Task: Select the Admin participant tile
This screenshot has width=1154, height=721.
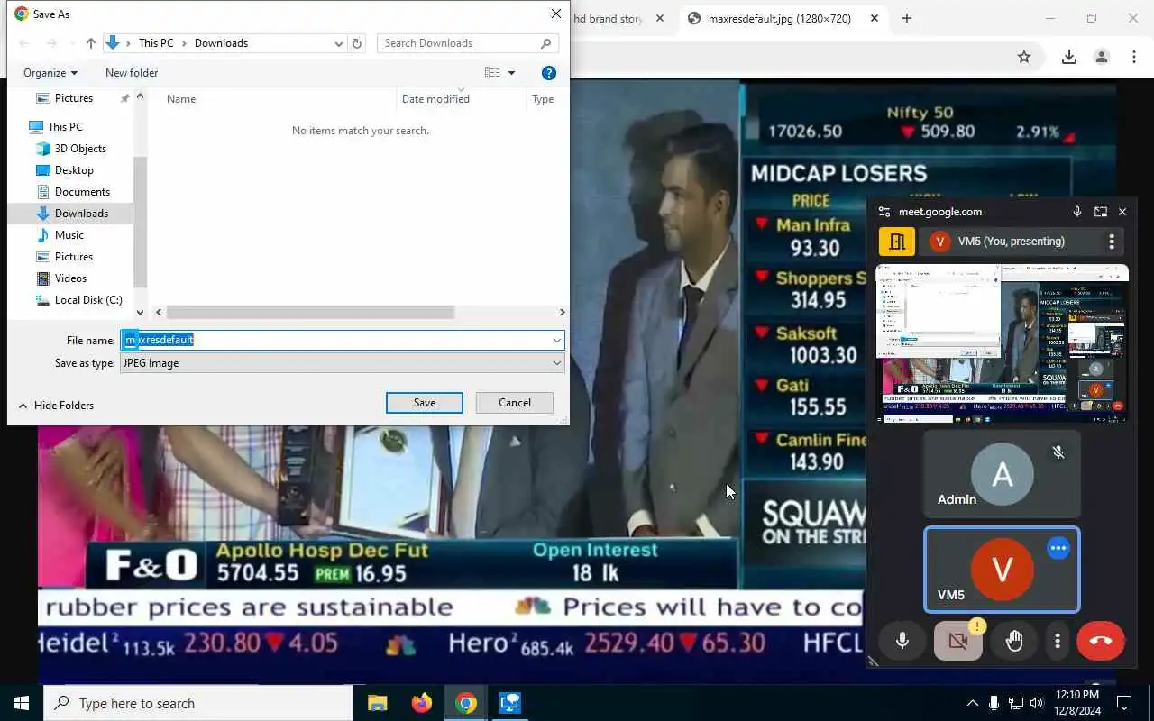Action: [x=1002, y=473]
